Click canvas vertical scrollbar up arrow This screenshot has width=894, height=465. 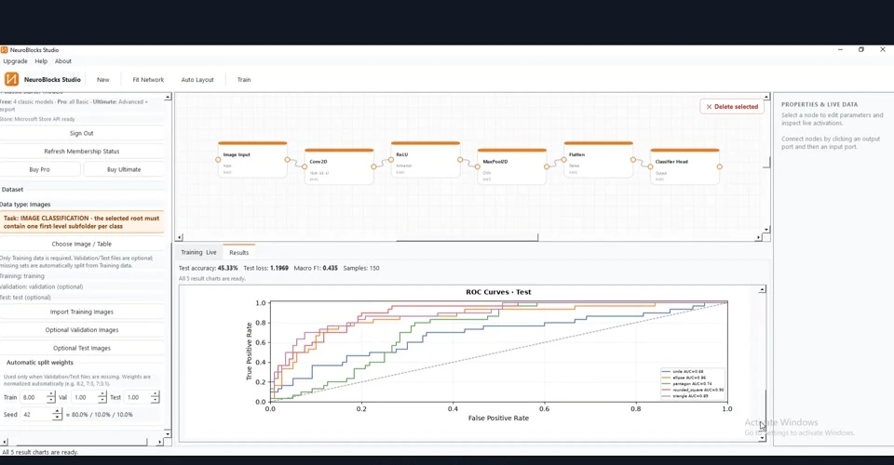tap(766, 98)
